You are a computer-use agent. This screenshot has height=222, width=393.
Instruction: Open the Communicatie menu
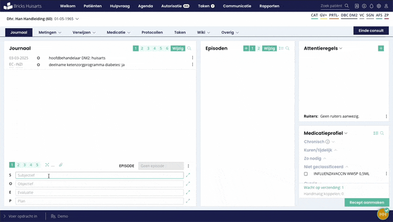coord(237,6)
